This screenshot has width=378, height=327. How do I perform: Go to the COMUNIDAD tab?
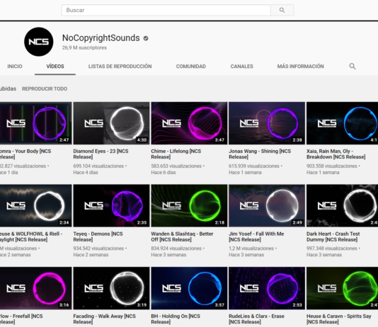pos(191,67)
